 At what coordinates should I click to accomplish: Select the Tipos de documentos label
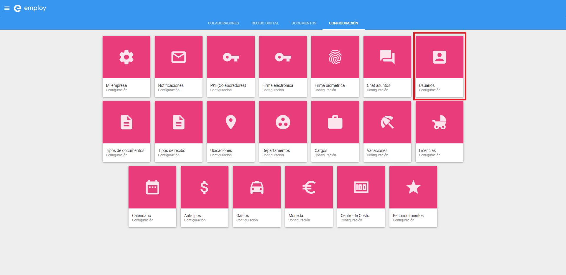pyautogui.click(x=125, y=150)
